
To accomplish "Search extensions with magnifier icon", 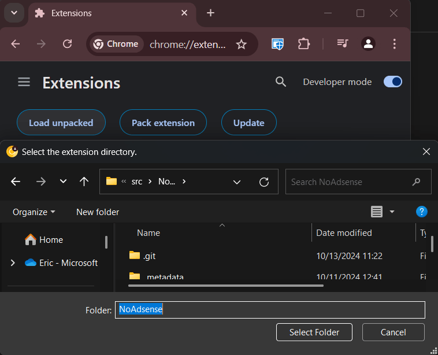I will [x=281, y=82].
